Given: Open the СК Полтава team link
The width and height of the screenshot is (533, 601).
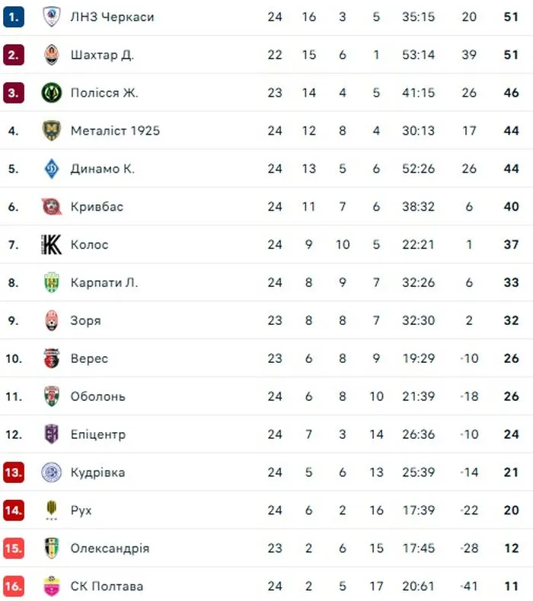Looking at the screenshot, I should [107, 586].
